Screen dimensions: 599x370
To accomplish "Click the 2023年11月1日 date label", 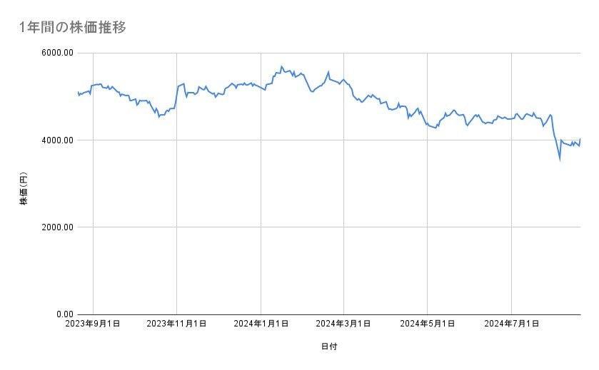I will (x=176, y=324).
